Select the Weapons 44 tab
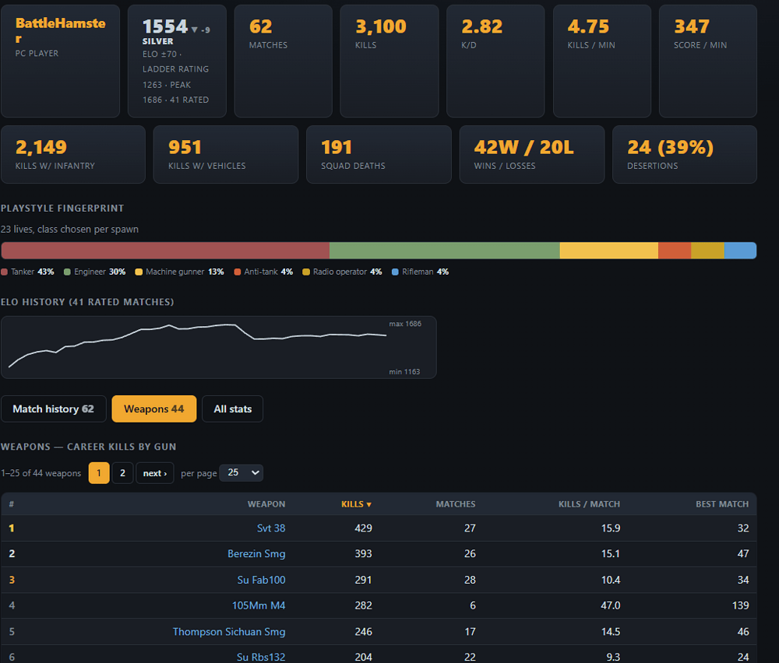The height and width of the screenshot is (663, 779). 154,409
